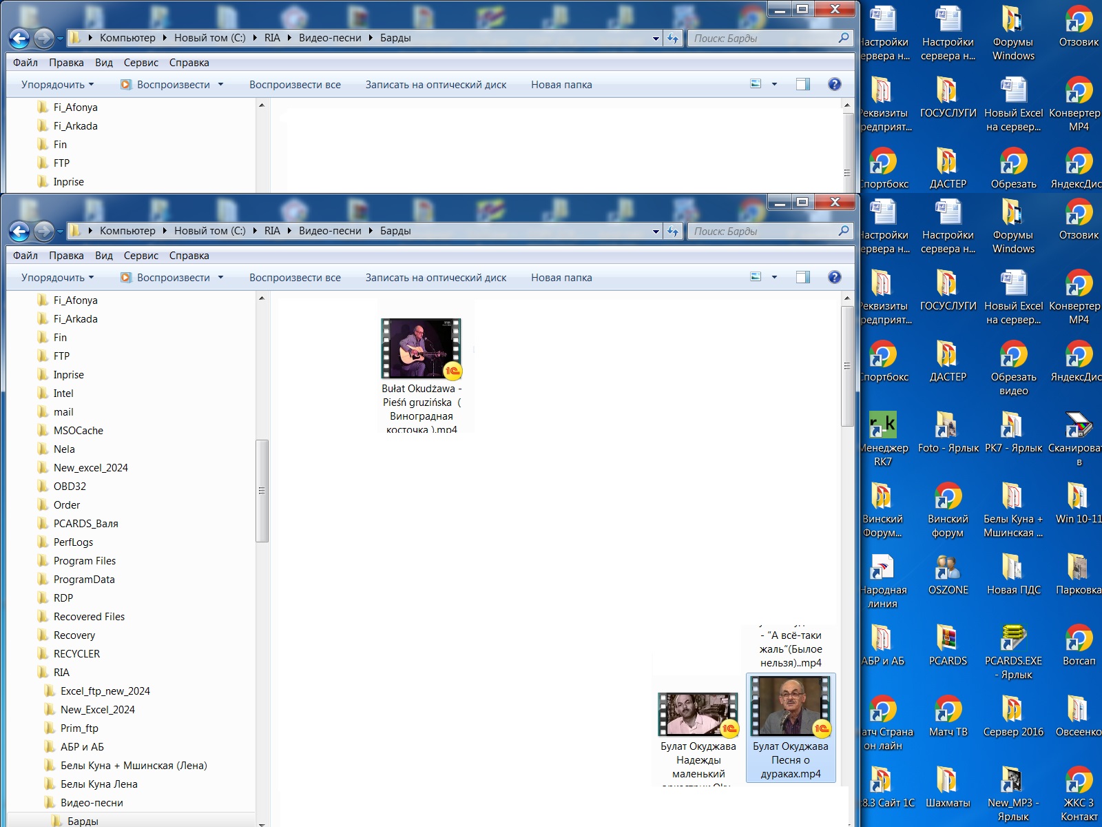Image resolution: width=1102 pixels, height=827 pixels.
Task: Select the Сервер 2016 desktop icon
Action: tap(1012, 710)
